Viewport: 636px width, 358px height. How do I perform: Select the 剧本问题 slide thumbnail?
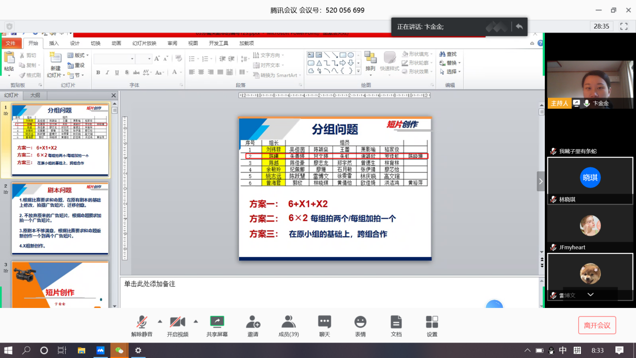click(60, 218)
